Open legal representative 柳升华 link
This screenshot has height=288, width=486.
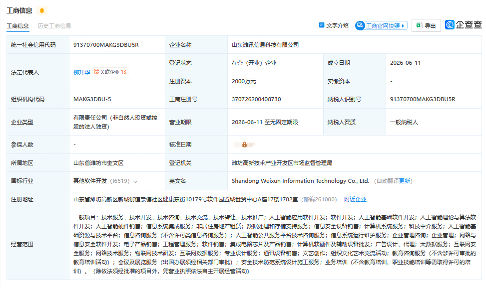coord(81,72)
